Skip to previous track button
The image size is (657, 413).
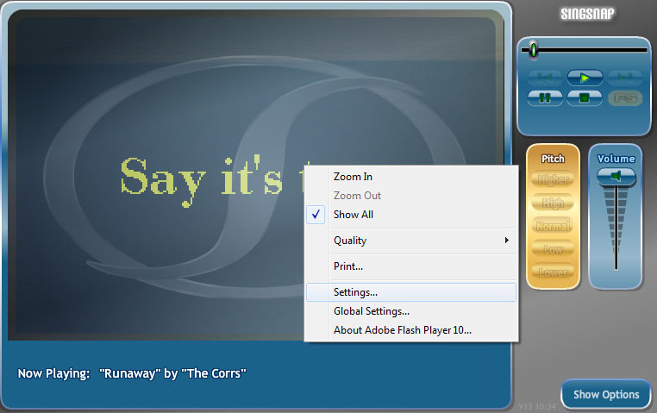point(545,78)
